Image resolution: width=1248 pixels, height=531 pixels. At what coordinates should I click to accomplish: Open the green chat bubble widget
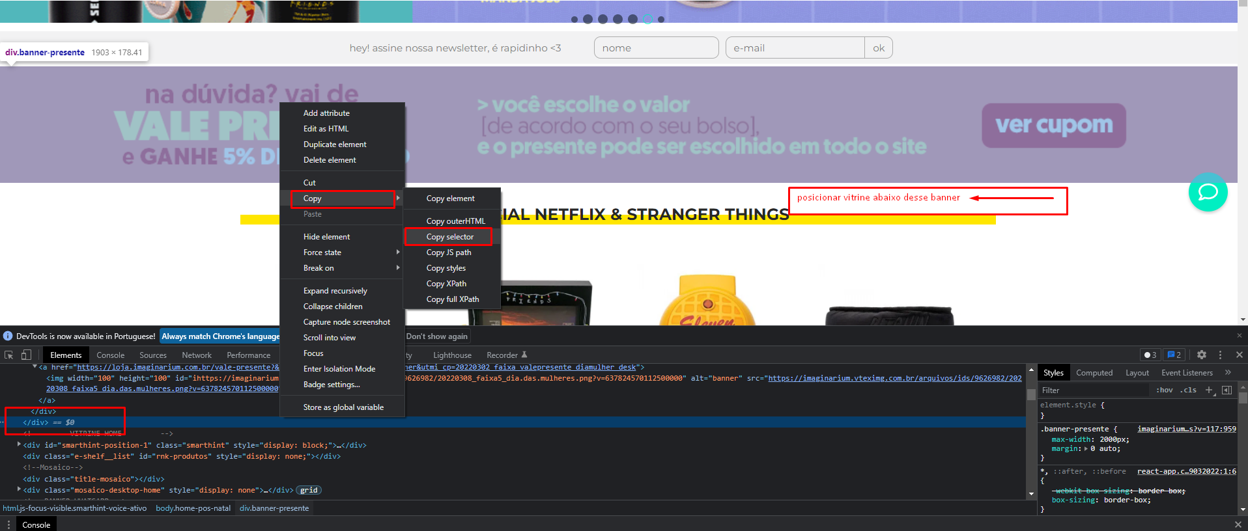coord(1208,192)
